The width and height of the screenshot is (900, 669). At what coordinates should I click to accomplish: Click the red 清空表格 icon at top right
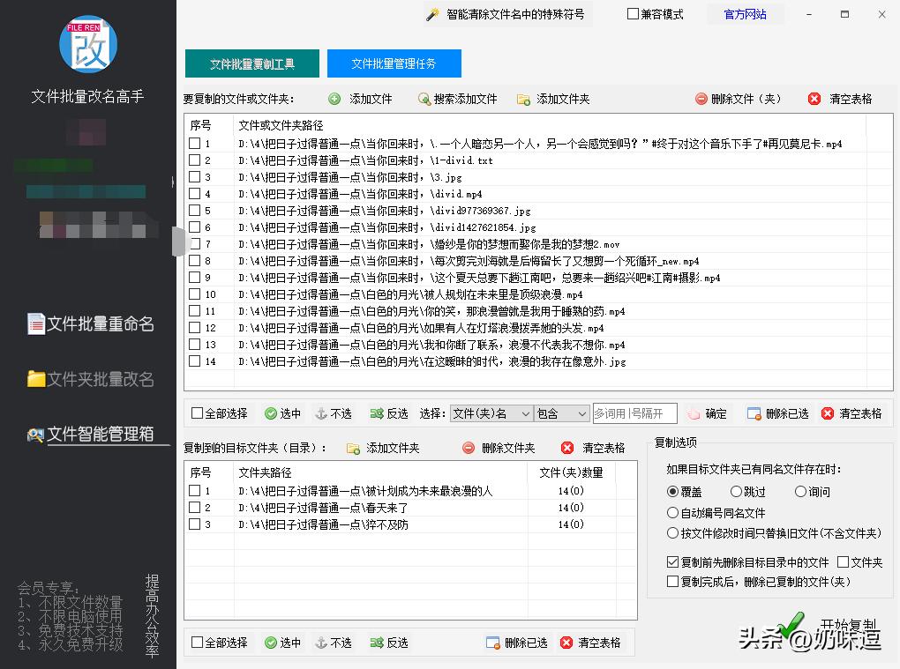click(x=814, y=99)
